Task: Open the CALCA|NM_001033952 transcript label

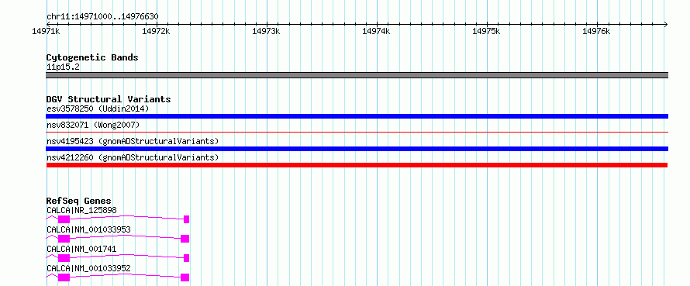Action: click(88, 268)
